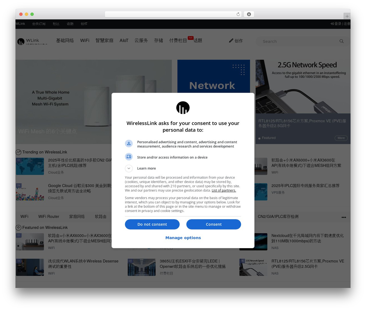Click the WirelessLink logo in consent dialog
The height and width of the screenshot is (310, 366).
pyautogui.click(x=183, y=108)
